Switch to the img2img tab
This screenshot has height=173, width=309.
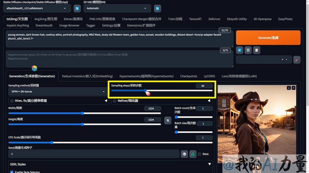click(x=46, y=19)
